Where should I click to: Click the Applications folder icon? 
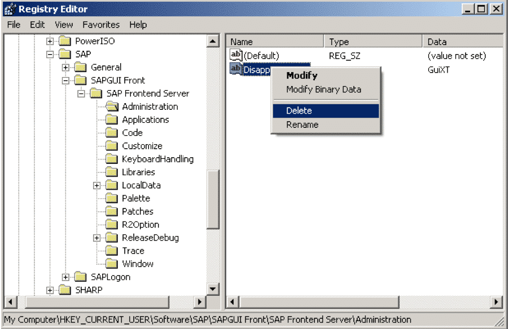click(112, 120)
